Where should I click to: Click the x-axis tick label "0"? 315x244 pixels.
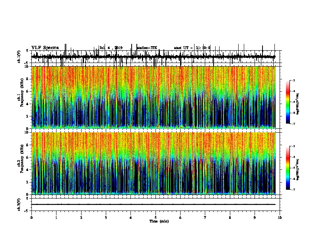point(31,218)
